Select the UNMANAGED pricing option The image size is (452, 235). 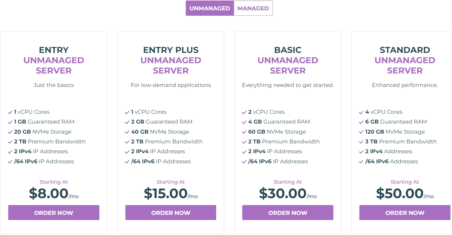click(210, 8)
